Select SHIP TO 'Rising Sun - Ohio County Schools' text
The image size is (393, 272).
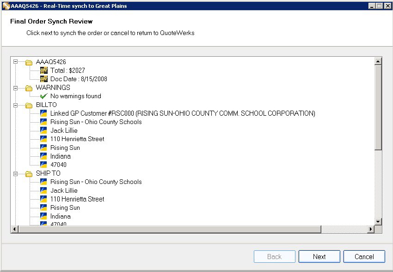coord(96,182)
